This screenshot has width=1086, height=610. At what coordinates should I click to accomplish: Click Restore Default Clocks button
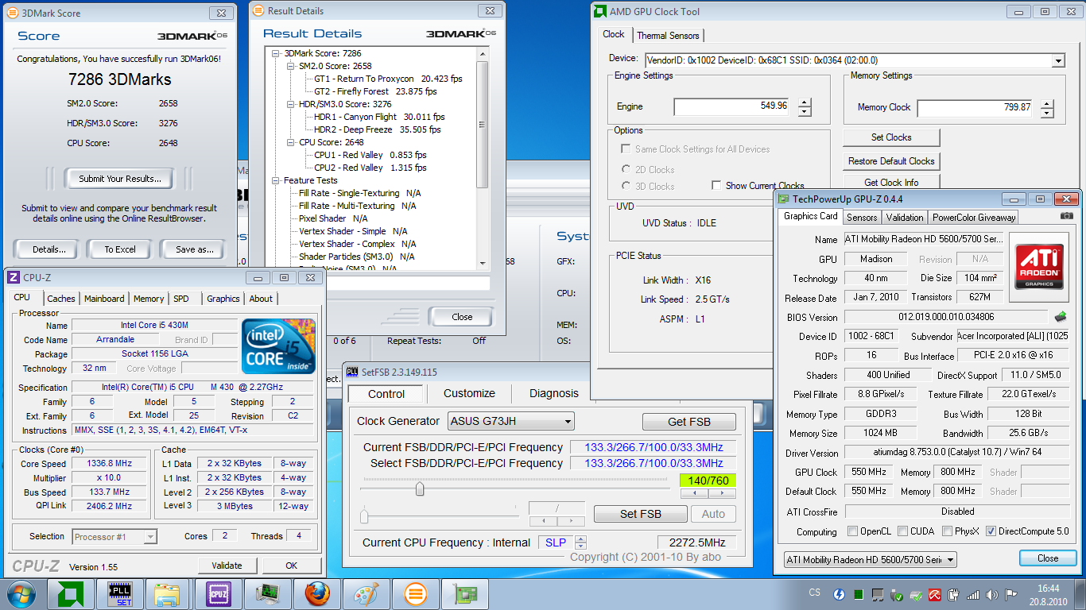coord(891,161)
